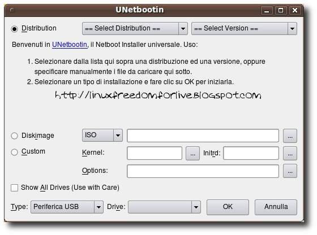Image resolution: width=317 pixels, height=235 pixels.
Task: Click the OK button
Action: [x=228, y=207]
